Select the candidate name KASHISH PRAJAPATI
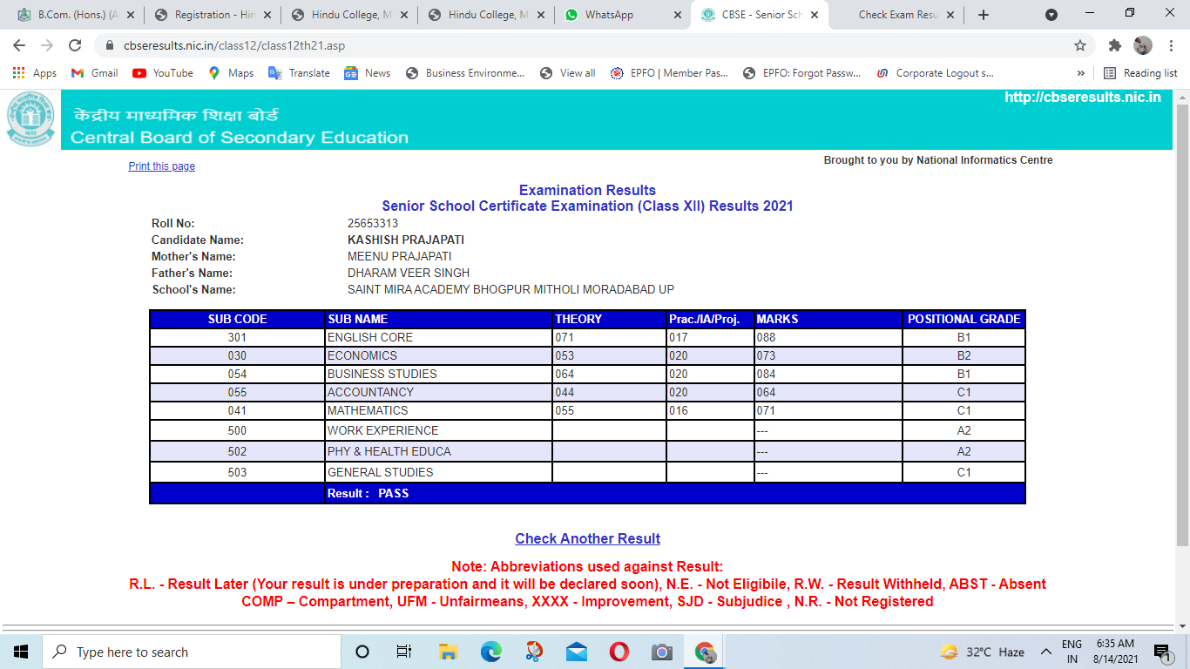Screen dimensions: 1190x669 pyautogui.click(x=406, y=240)
